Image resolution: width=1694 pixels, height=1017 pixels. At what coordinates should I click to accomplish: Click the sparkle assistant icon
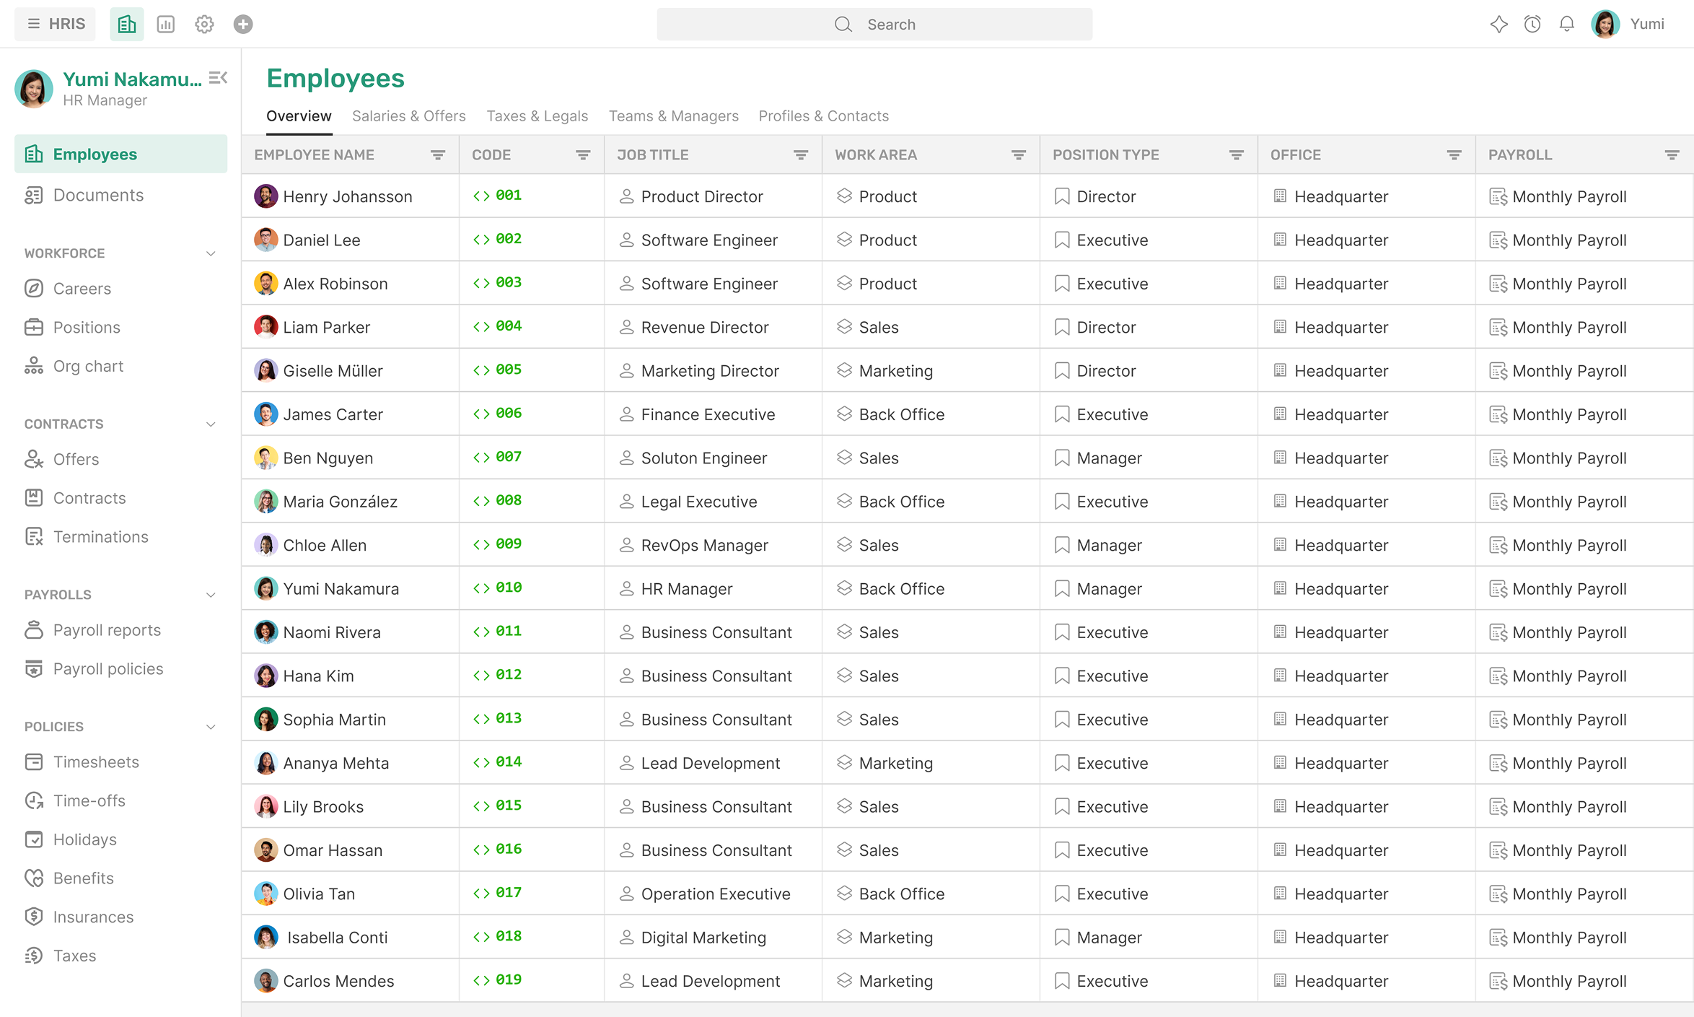[x=1498, y=25]
